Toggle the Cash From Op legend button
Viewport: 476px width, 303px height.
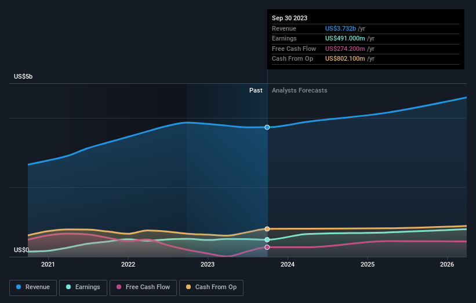(211, 287)
